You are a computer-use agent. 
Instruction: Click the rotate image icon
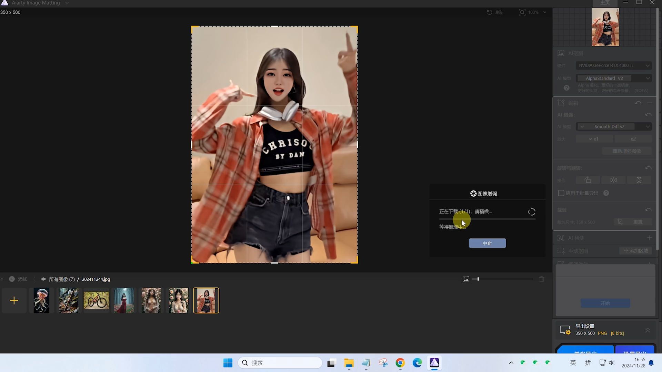[588, 180]
